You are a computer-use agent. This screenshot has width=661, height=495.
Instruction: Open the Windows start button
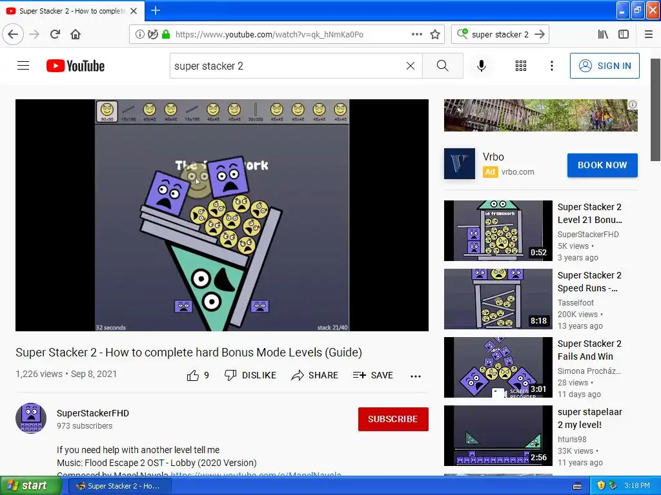(x=31, y=485)
